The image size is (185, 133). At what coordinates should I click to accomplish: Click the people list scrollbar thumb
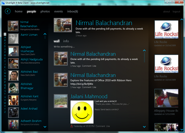(x=45, y=37)
